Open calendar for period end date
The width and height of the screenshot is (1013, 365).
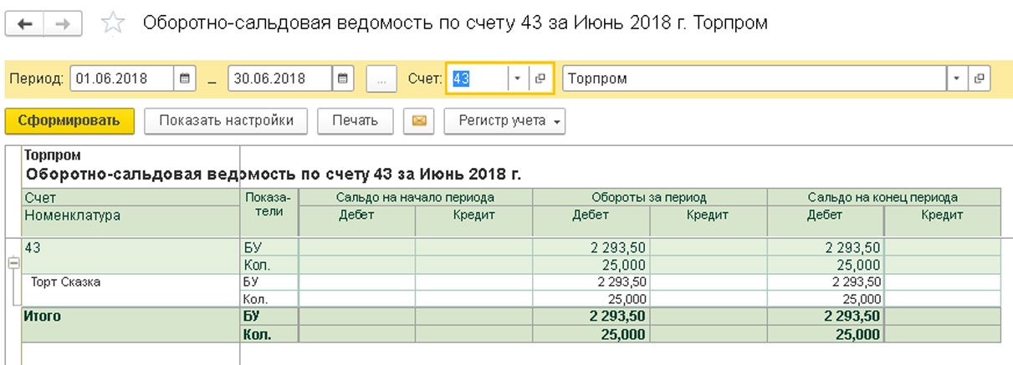[x=342, y=79]
